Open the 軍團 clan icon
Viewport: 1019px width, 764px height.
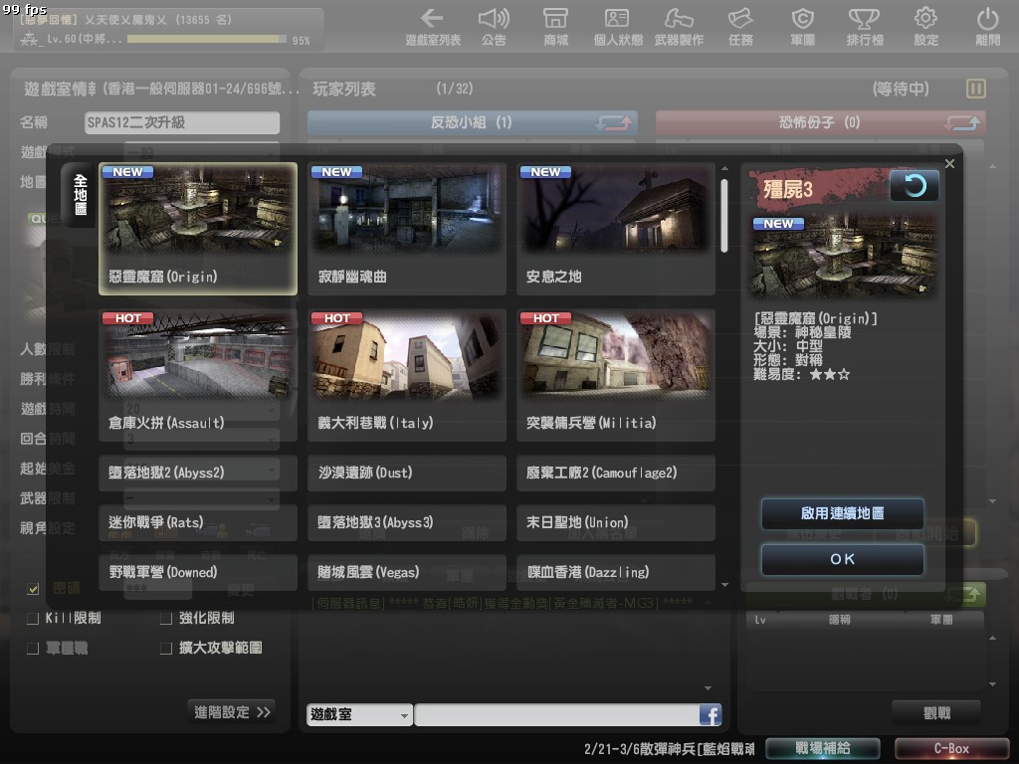[803, 27]
